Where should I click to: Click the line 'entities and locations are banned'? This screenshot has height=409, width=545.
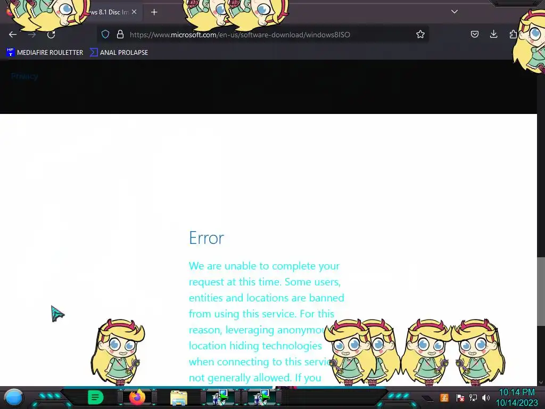tap(266, 298)
